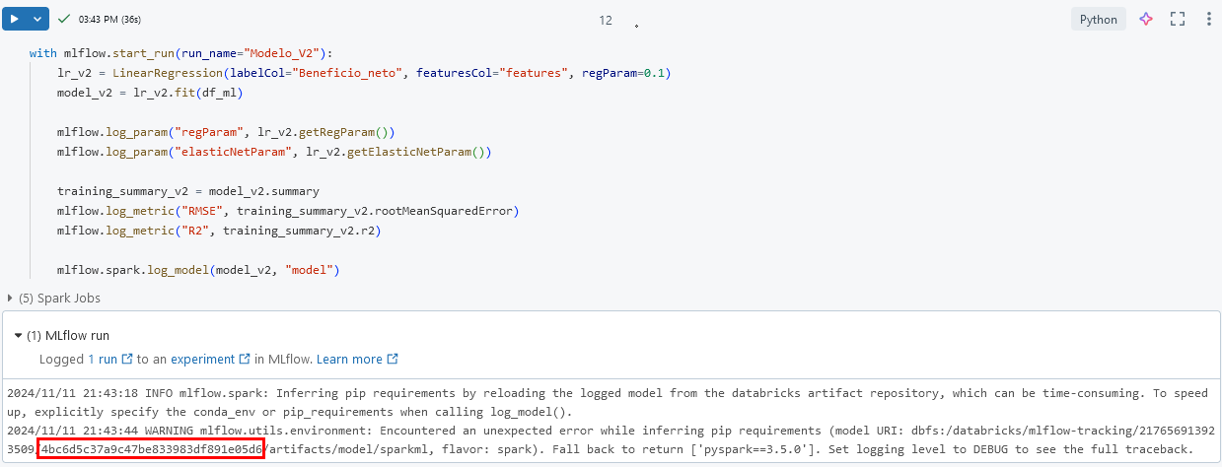This screenshot has width=1222, height=467.
Task: Click external-link icon beside "Learn more"
Action: point(393,360)
